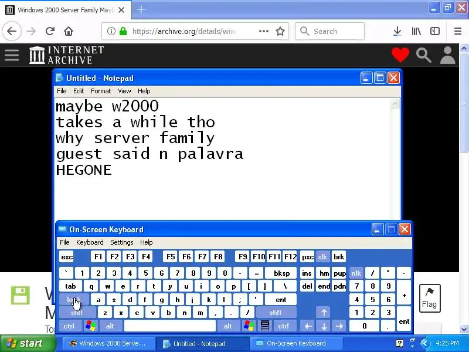The height and width of the screenshot is (352, 469).
Task: Toggle the slk scroll lock key
Action: coord(322,256)
